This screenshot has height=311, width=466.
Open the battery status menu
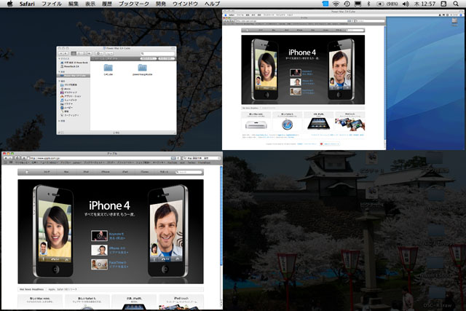coord(387,4)
